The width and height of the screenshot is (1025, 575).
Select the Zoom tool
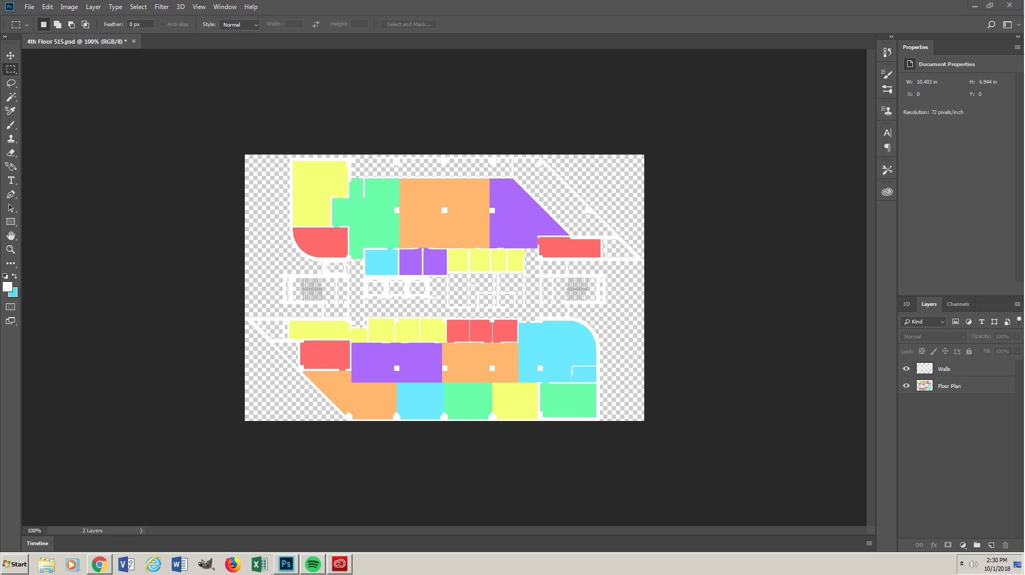click(x=11, y=249)
